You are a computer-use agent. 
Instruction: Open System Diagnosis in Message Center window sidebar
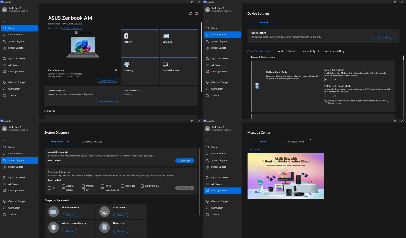click(223, 160)
